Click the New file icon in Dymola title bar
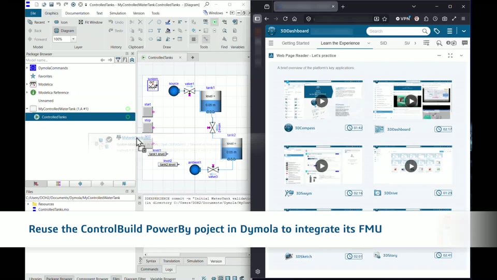 [37, 5]
